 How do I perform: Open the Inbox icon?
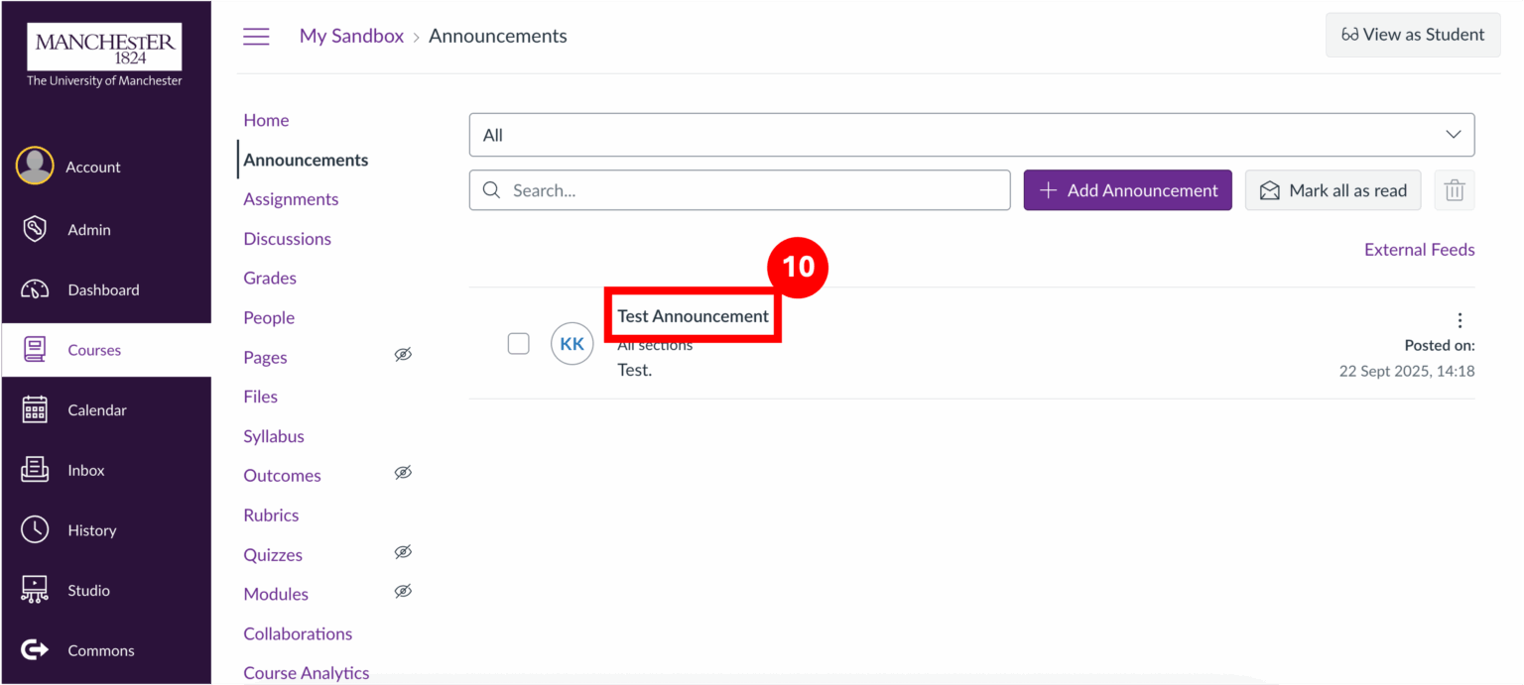[x=85, y=470]
